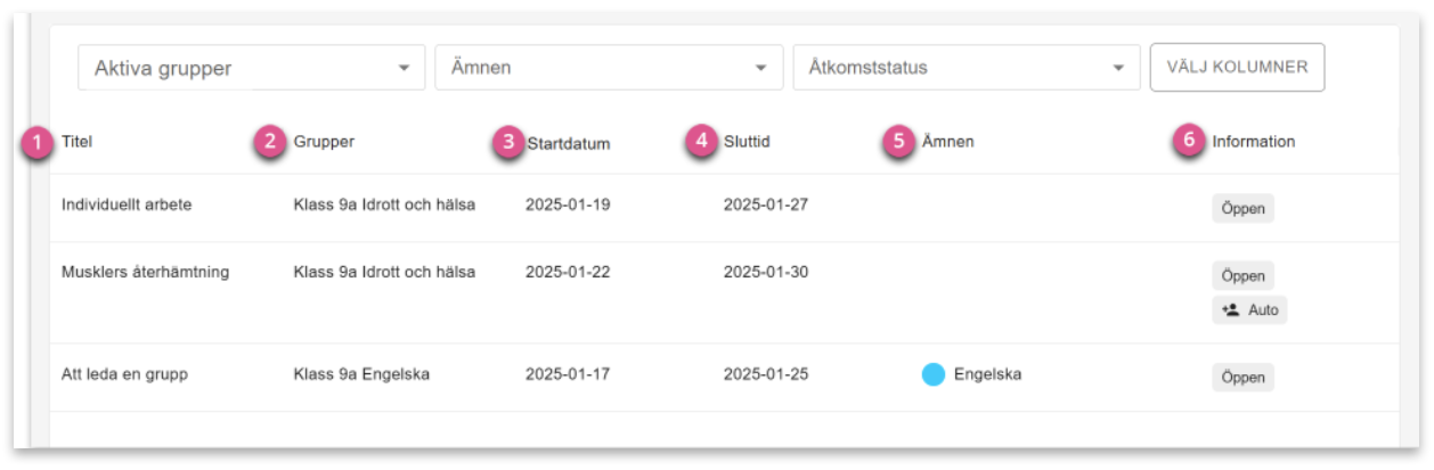Image resolution: width=1434 pixels, height=470 pixels.
Task: Click the pink number 6 marker beside Information
Action: click(1189, 140)
